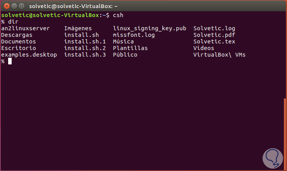The image size is (287, 171).
Task: Click the missfont.log file name
Action: [x=134, y=35]
